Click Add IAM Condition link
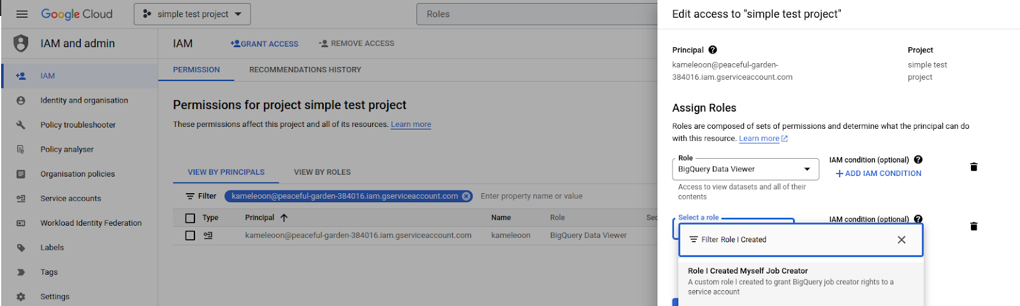Viewport: 1020px width, 306px height. pyautogui.click(x=878, y=173)
